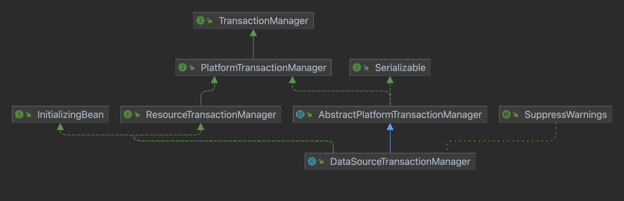Select the SuppressWarnings annotation node label
The width and height of the screenshot is (624, 201).
566,115
